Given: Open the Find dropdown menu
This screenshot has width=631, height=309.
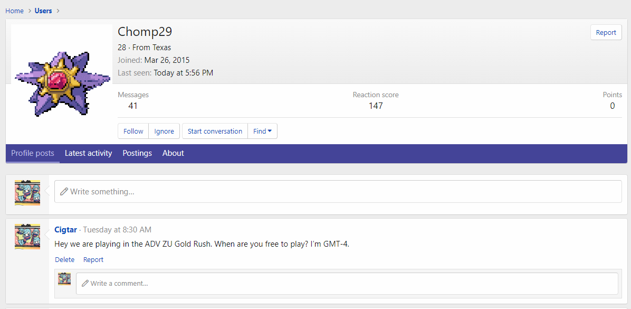Looking at the screenshot, I should 262,131.
